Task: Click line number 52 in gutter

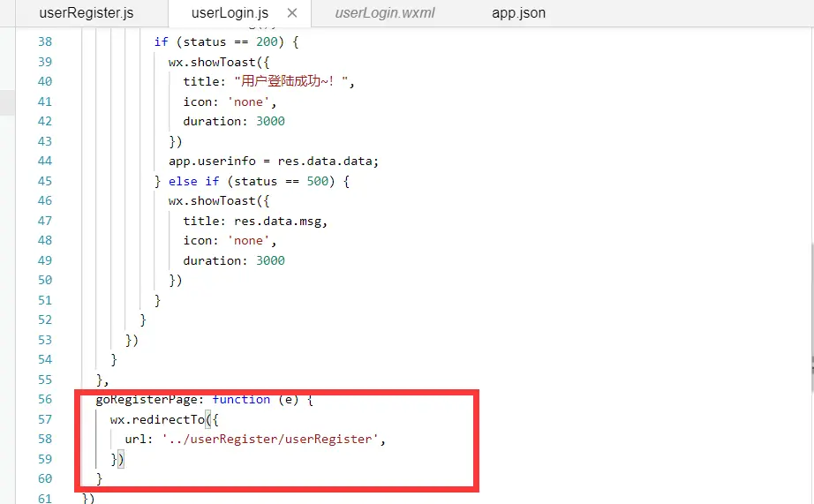Action: coord(45,320)
